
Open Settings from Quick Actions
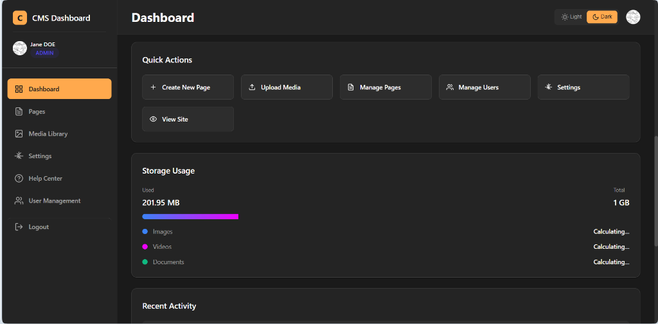583,87
